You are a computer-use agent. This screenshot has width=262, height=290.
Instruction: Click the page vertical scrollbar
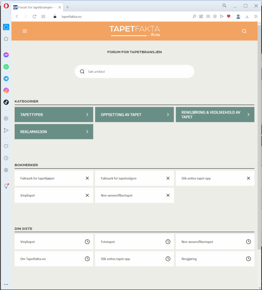[259, 139]
